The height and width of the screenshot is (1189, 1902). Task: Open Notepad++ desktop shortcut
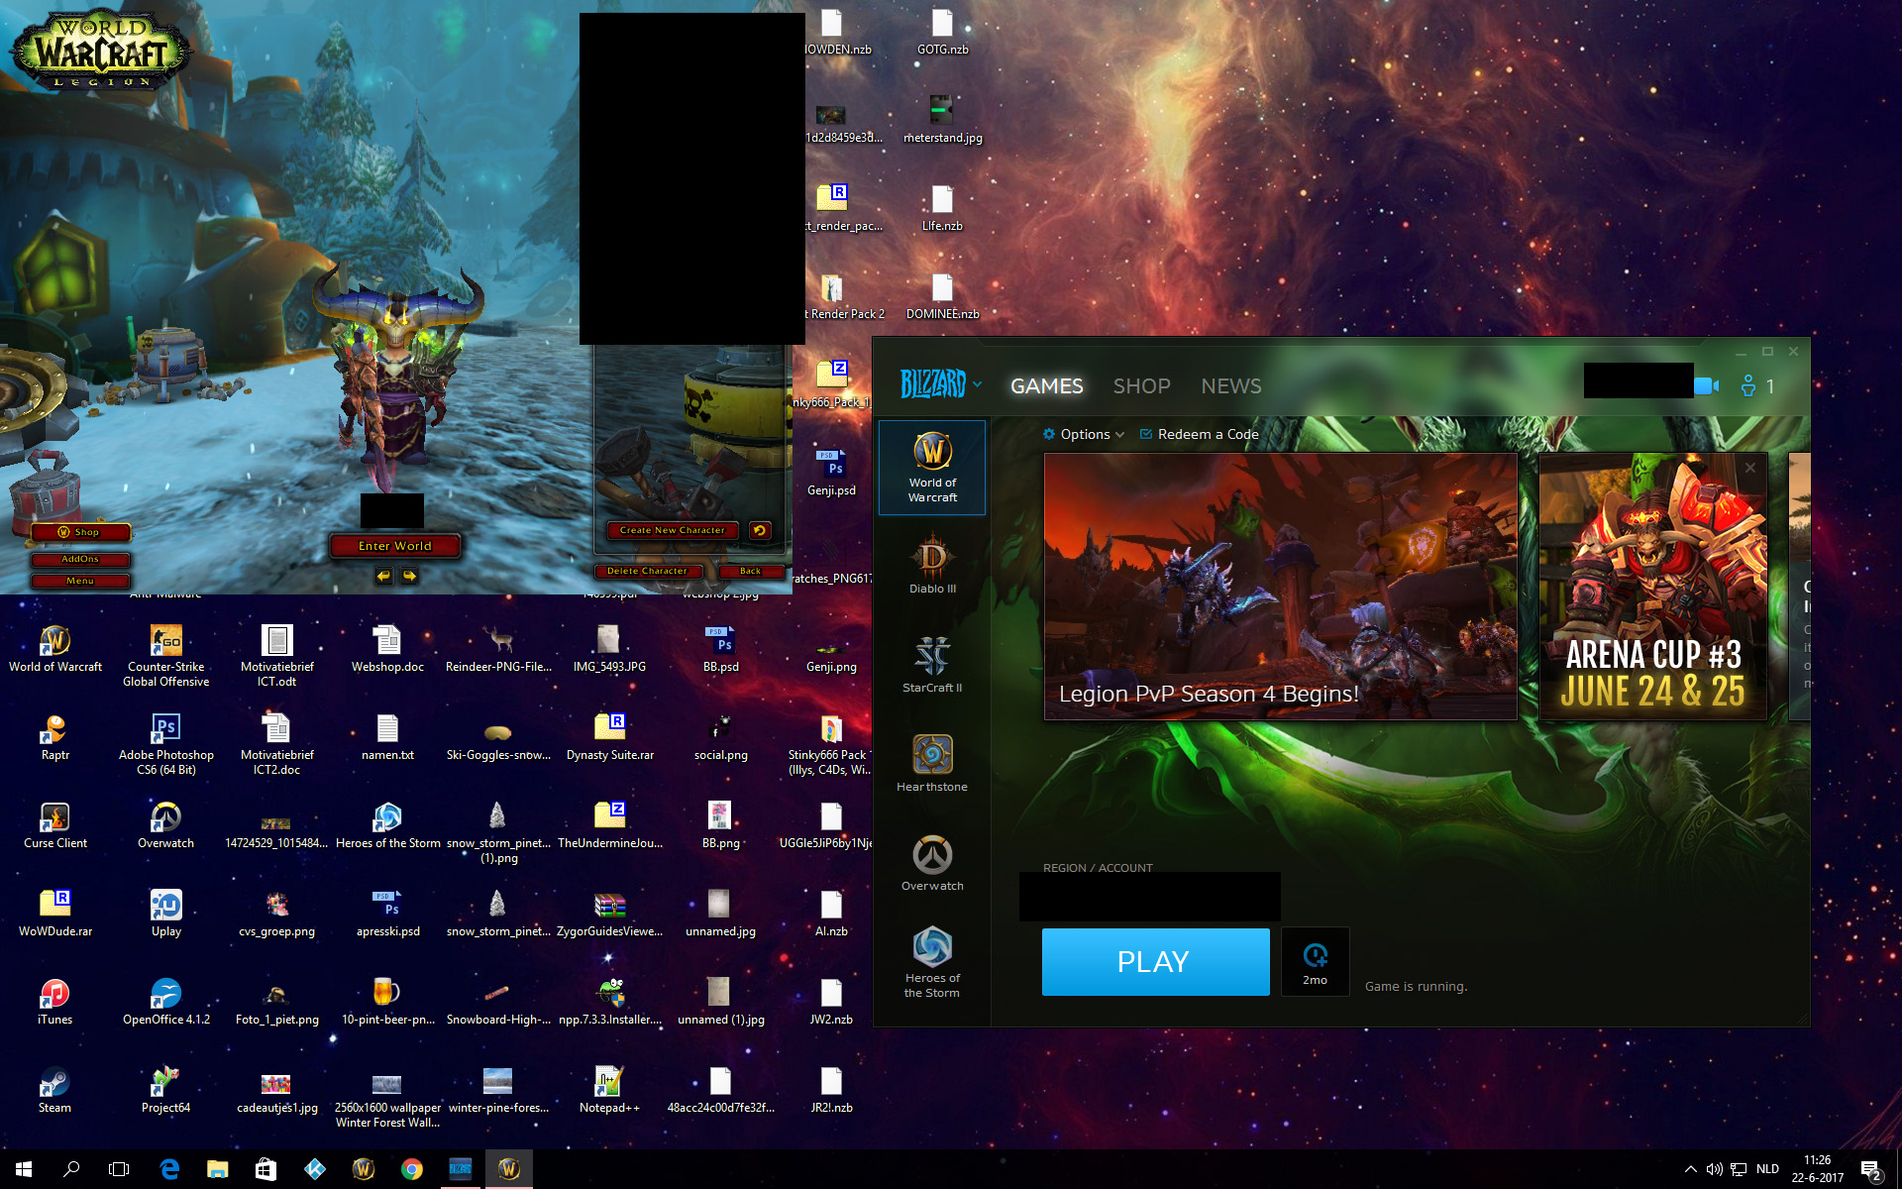click(x=609, y=1090)
